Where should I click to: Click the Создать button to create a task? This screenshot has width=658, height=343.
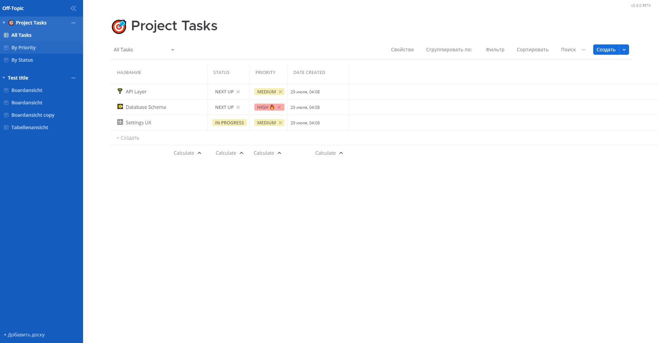point(605,50)
